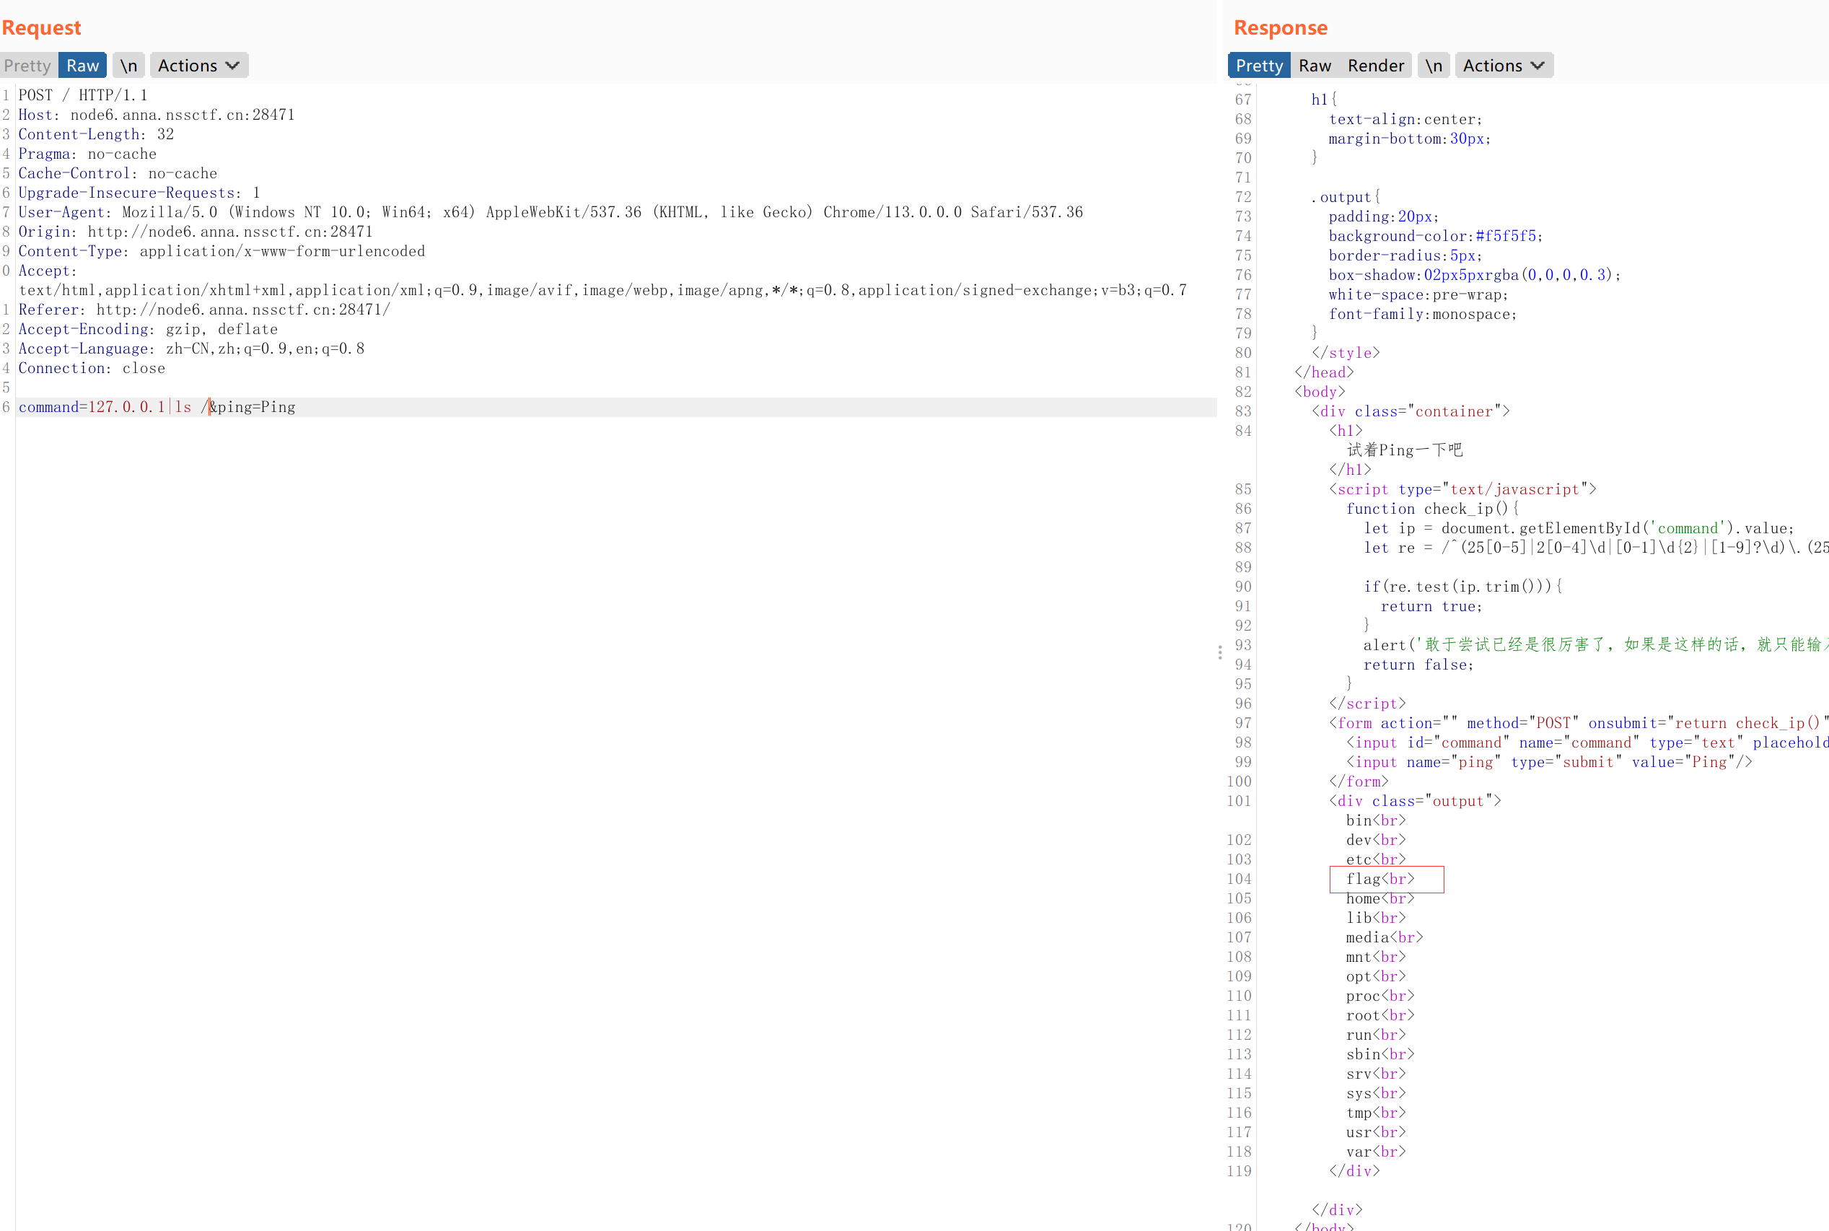Click the Accept-Encoding header line

coord(148,330)
